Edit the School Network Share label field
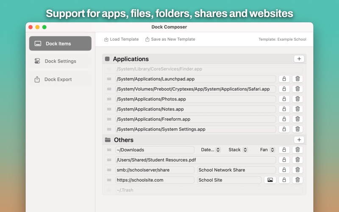This screenshot has height=212, width=339. click(x=236, y=170)
